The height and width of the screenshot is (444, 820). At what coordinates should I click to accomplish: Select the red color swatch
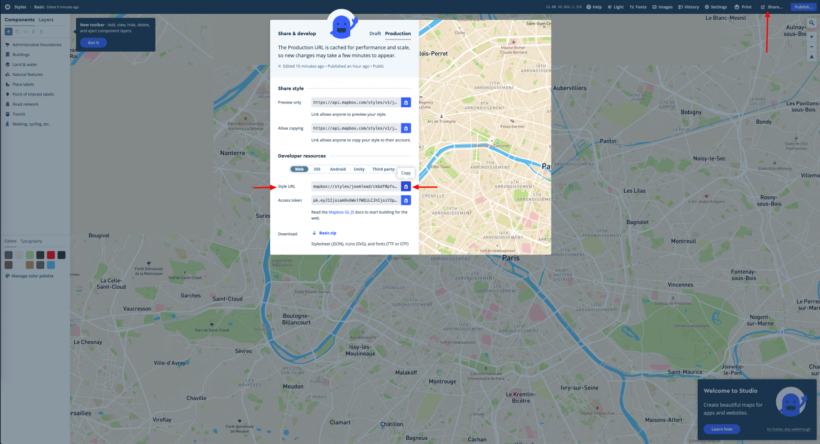(51, 255)
